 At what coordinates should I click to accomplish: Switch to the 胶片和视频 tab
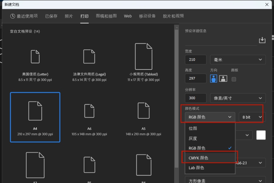173,16
